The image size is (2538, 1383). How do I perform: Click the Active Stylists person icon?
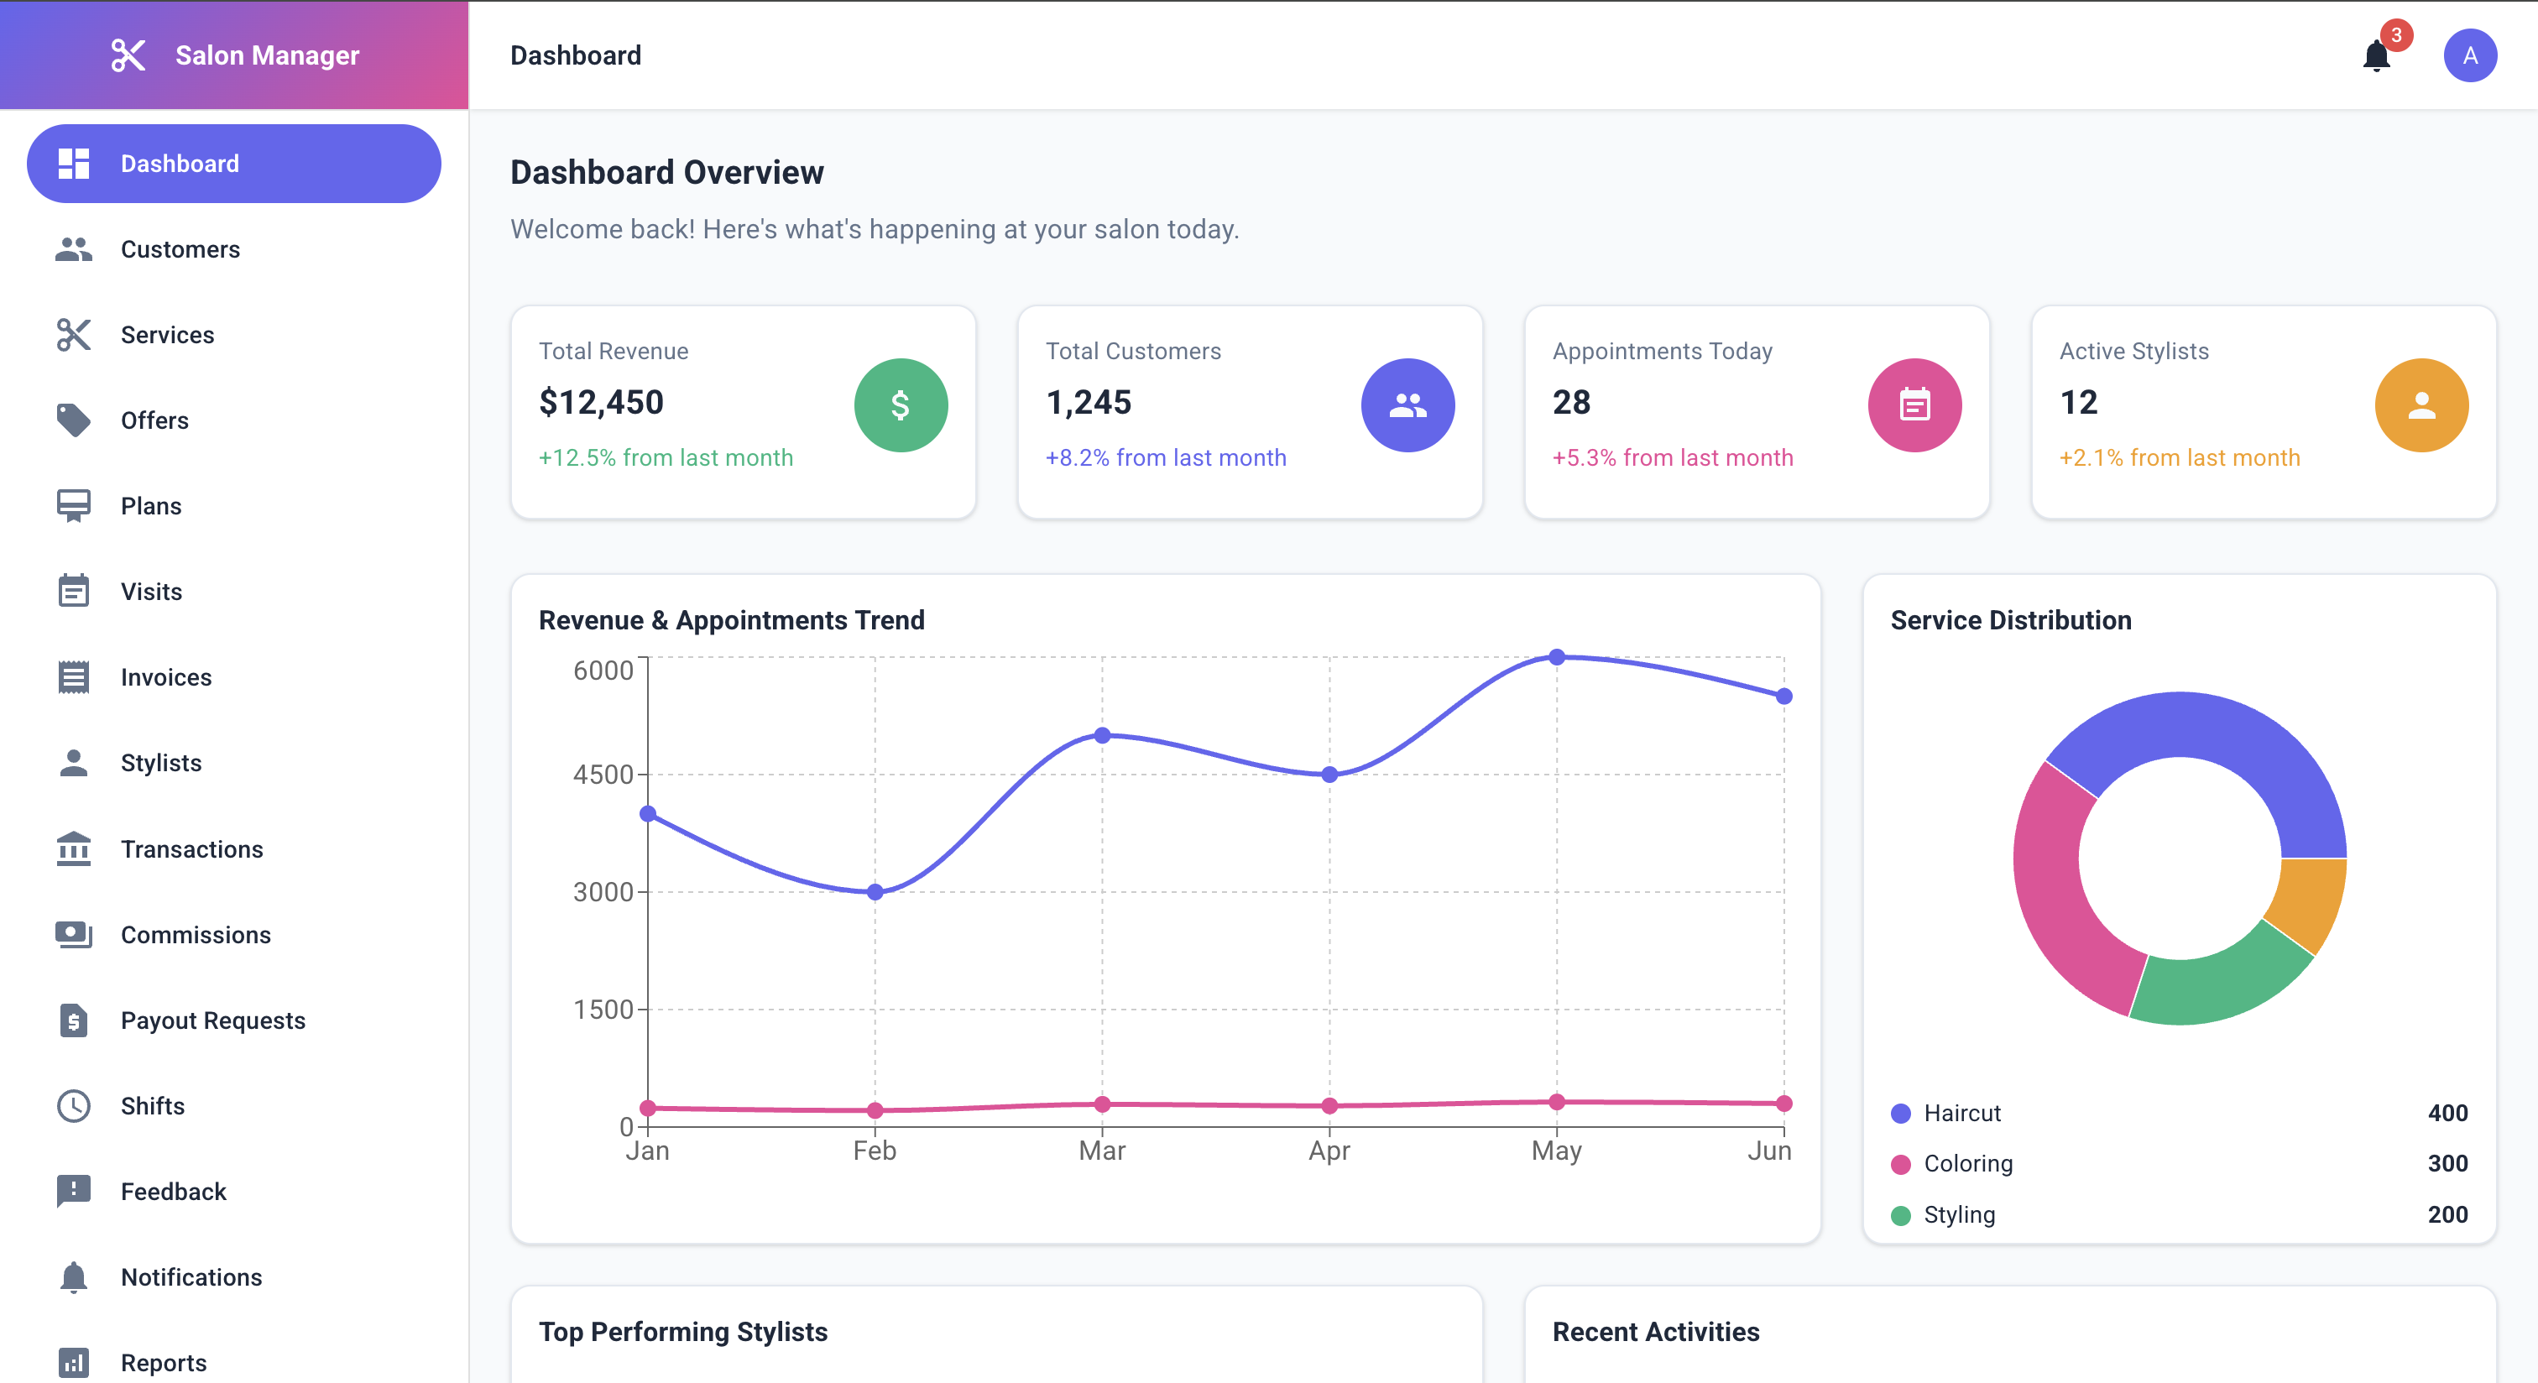tap(2420, 404)
